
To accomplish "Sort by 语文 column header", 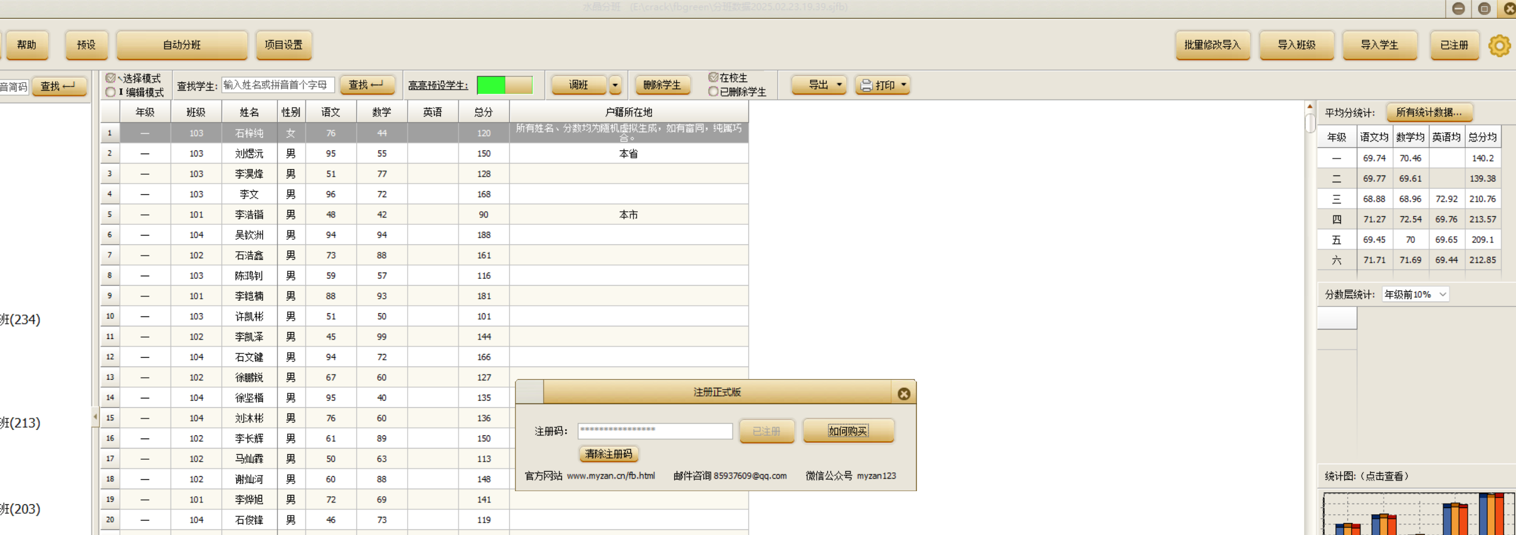I will [331, 112].
